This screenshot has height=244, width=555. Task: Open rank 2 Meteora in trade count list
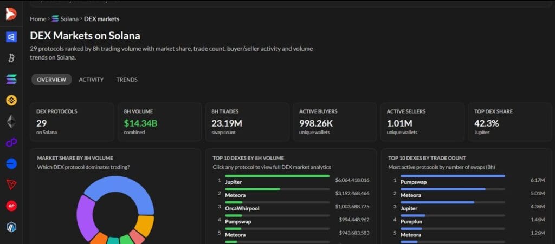click(411, 195)
